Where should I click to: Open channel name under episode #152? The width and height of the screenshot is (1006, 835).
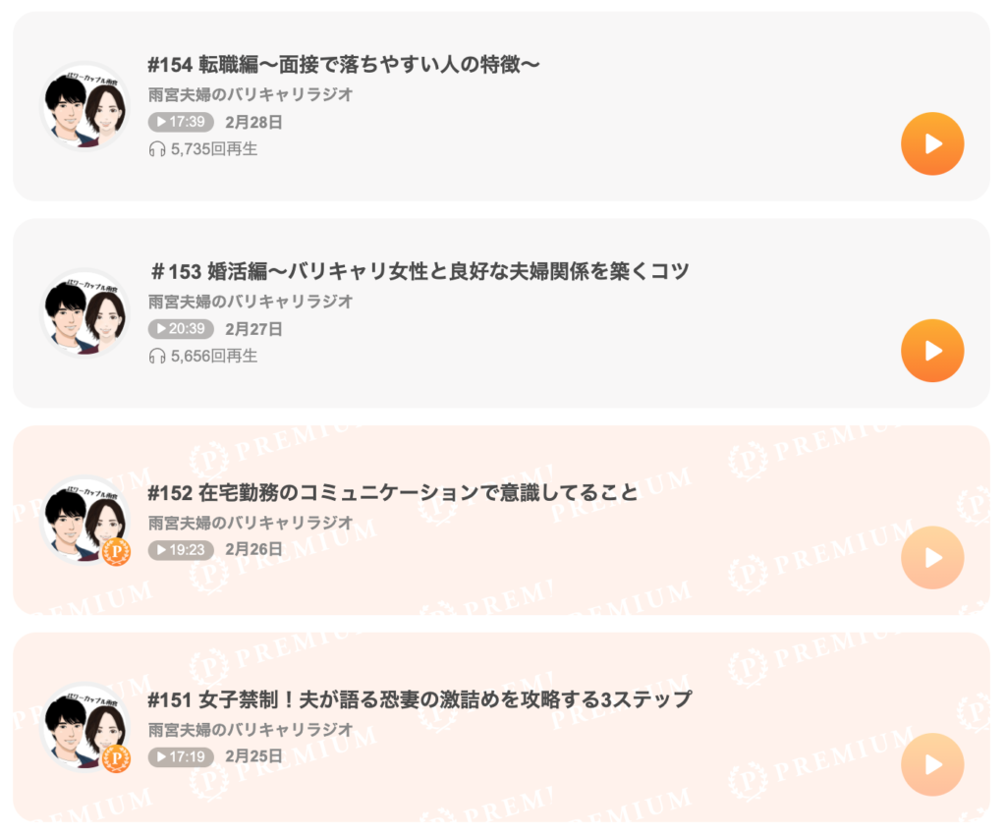(251, 524)
